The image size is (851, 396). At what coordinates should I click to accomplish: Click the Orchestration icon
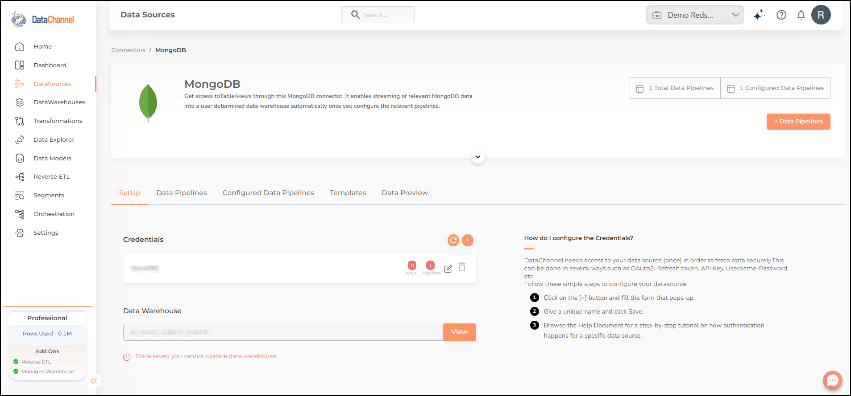pos(20,214)
